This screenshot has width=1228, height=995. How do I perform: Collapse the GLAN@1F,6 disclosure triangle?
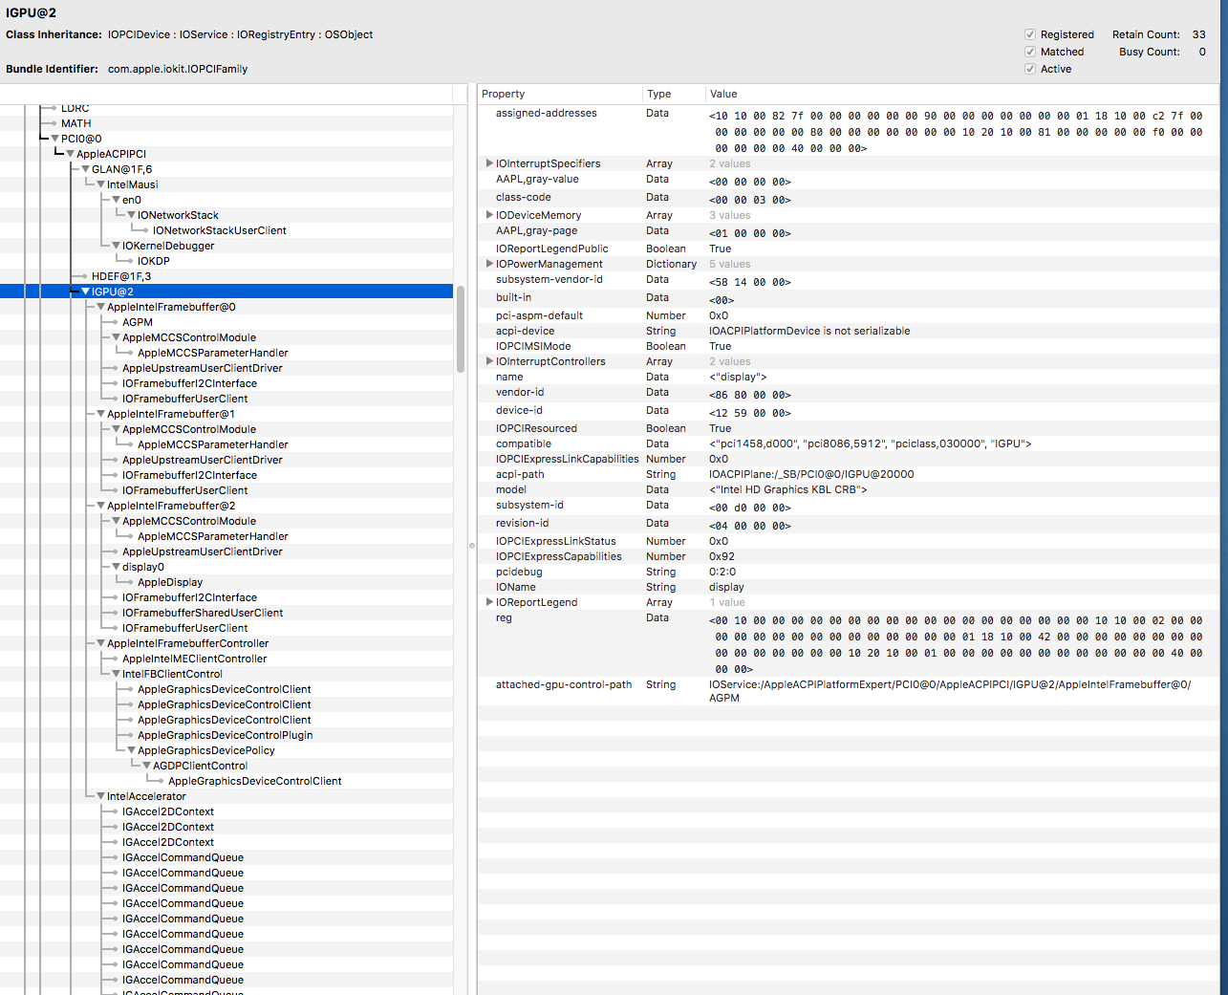pyautogui.click(x=85, y=169)
